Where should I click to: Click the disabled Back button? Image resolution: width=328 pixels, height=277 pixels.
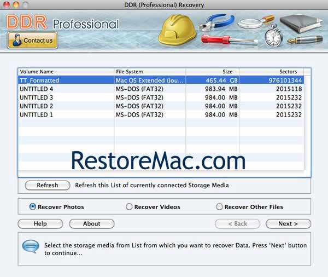[237, 223]
